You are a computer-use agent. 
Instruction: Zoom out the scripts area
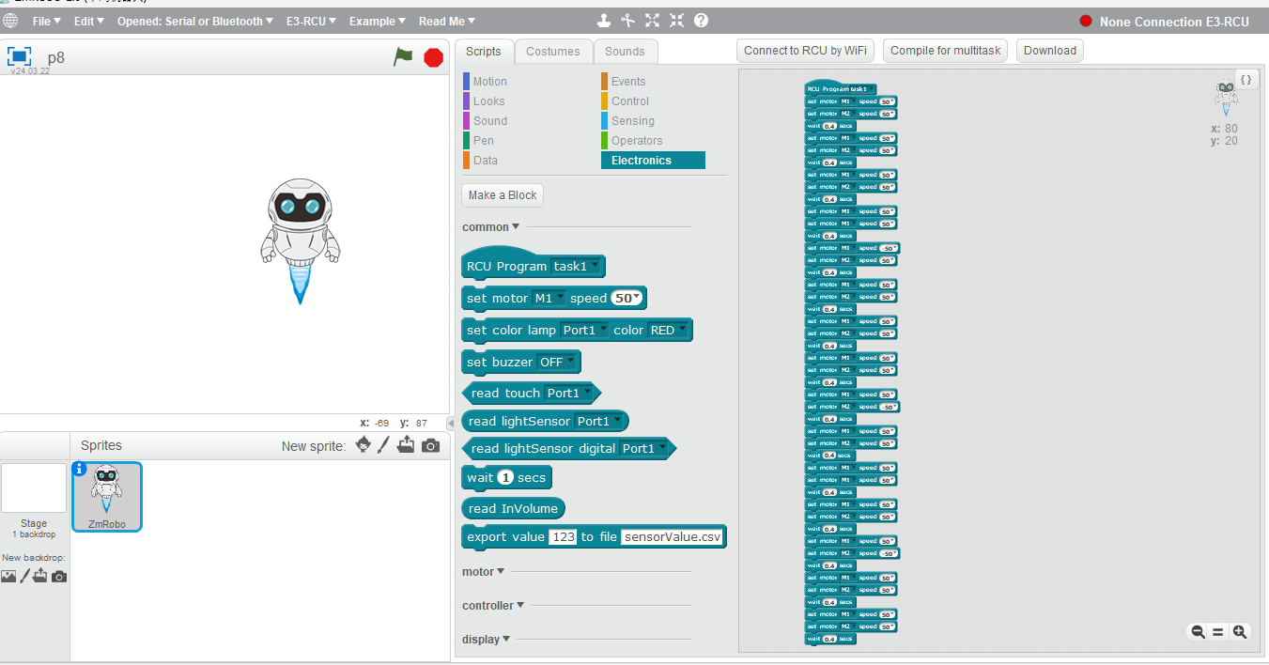coord(1198,632)
